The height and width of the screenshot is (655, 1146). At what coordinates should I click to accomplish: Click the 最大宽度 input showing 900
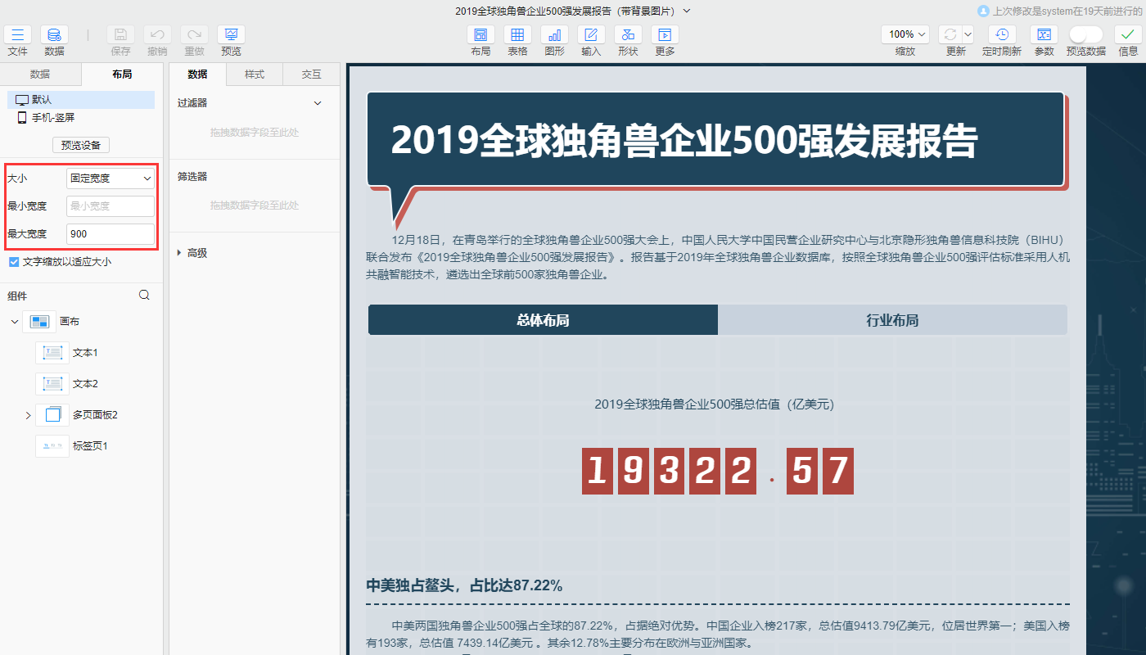[111, 233]
